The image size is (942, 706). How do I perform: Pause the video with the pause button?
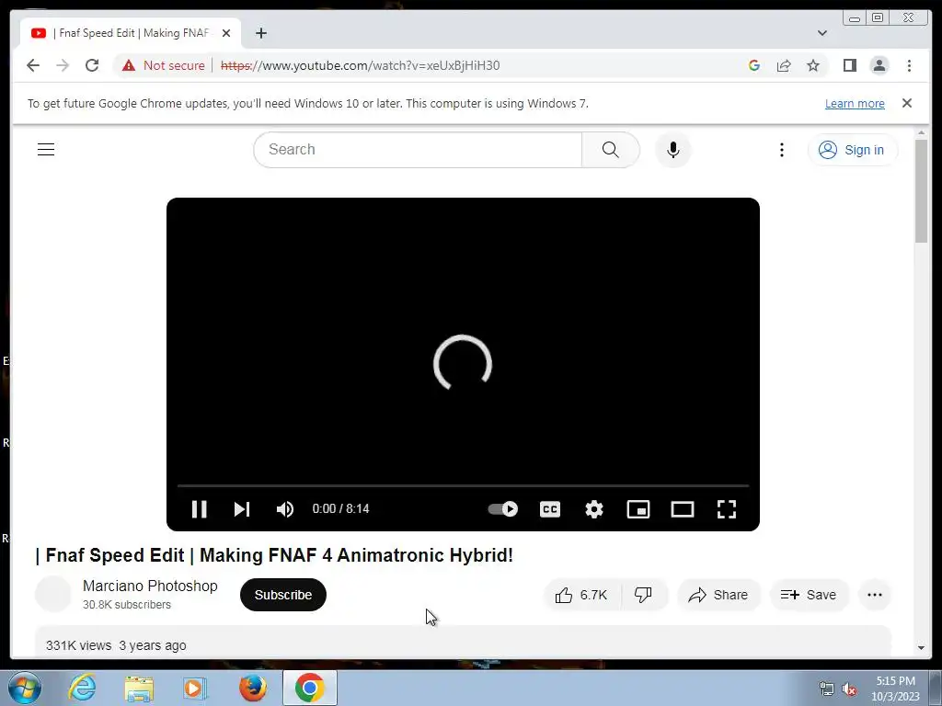tap(200, 509)
